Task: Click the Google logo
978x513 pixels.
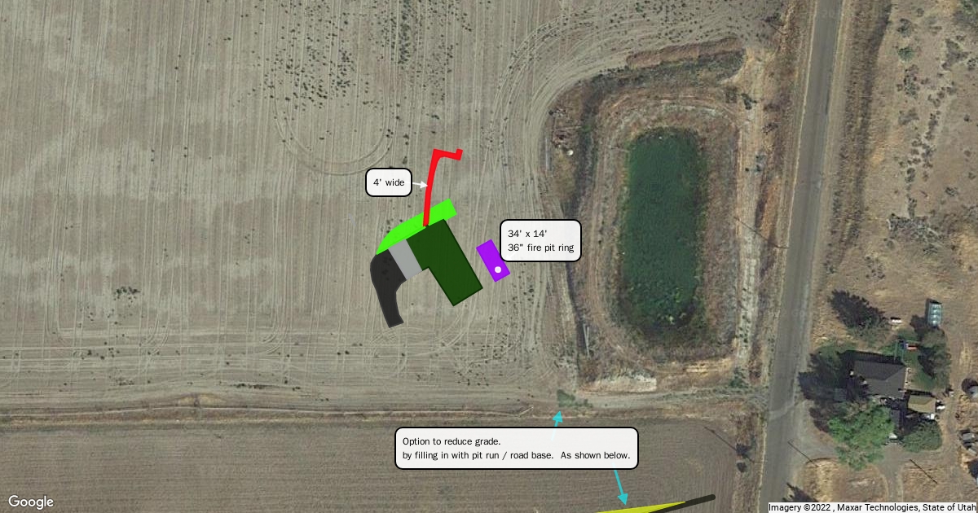Action: (31, 502)
